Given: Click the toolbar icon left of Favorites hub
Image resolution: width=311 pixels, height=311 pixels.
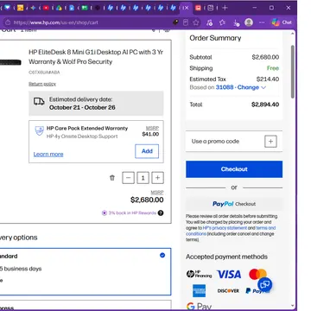Looking at the screenshot, I should pos(209,22).
